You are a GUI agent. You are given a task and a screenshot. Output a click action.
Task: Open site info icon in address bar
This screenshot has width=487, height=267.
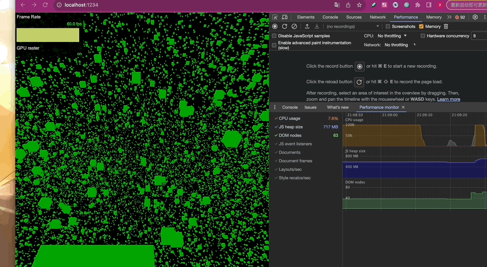click(x=59, y=5)
